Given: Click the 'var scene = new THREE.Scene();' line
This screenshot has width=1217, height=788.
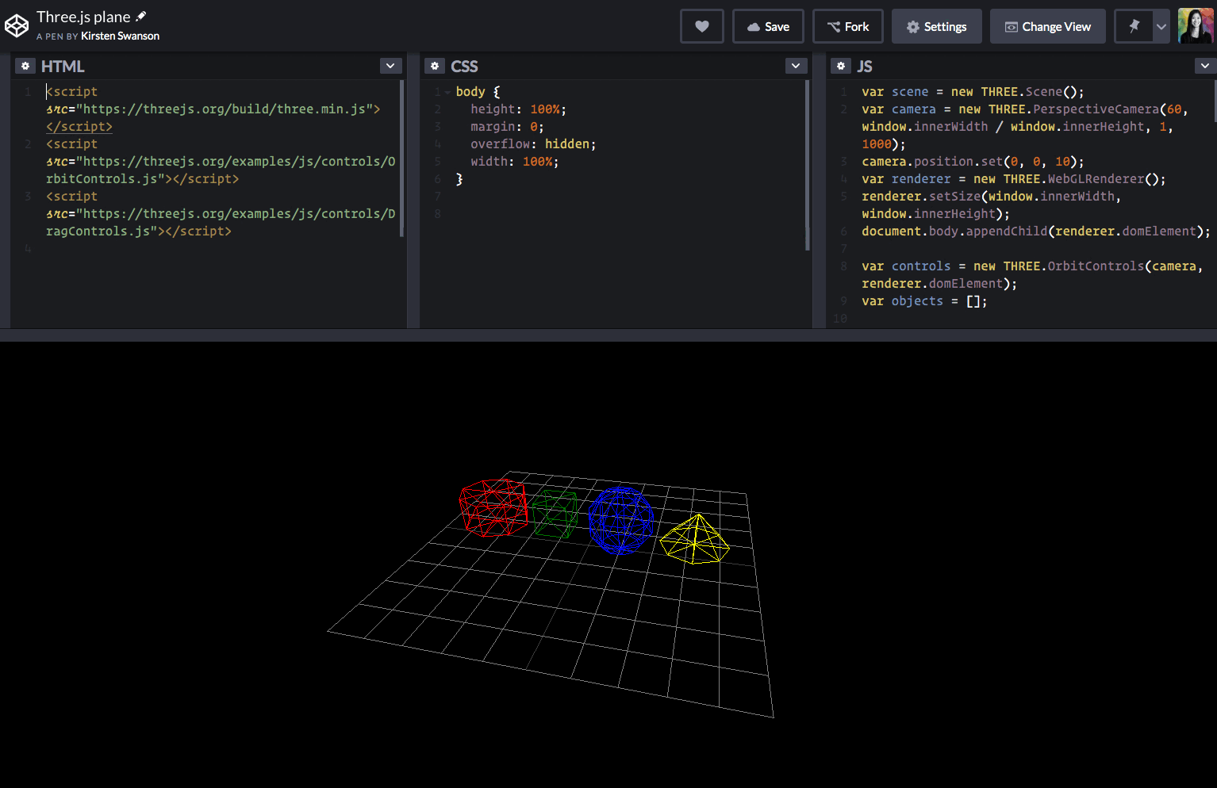Looking at the screenshot, I should pyautogui.click(x=973, y=92).
